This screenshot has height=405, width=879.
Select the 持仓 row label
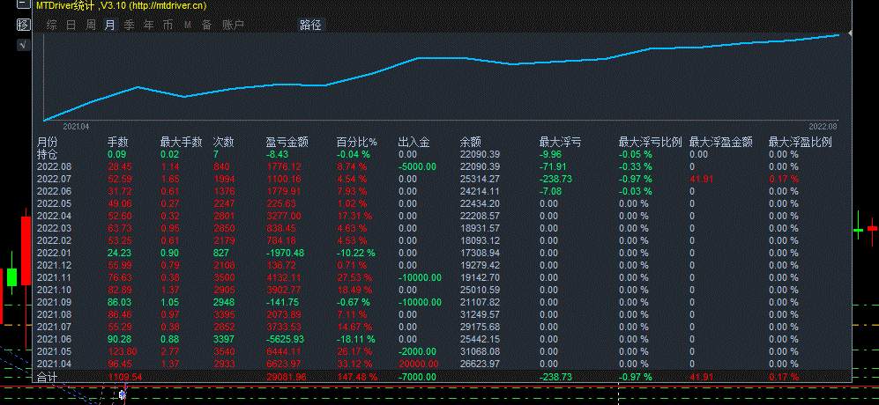tap(47, 154)
